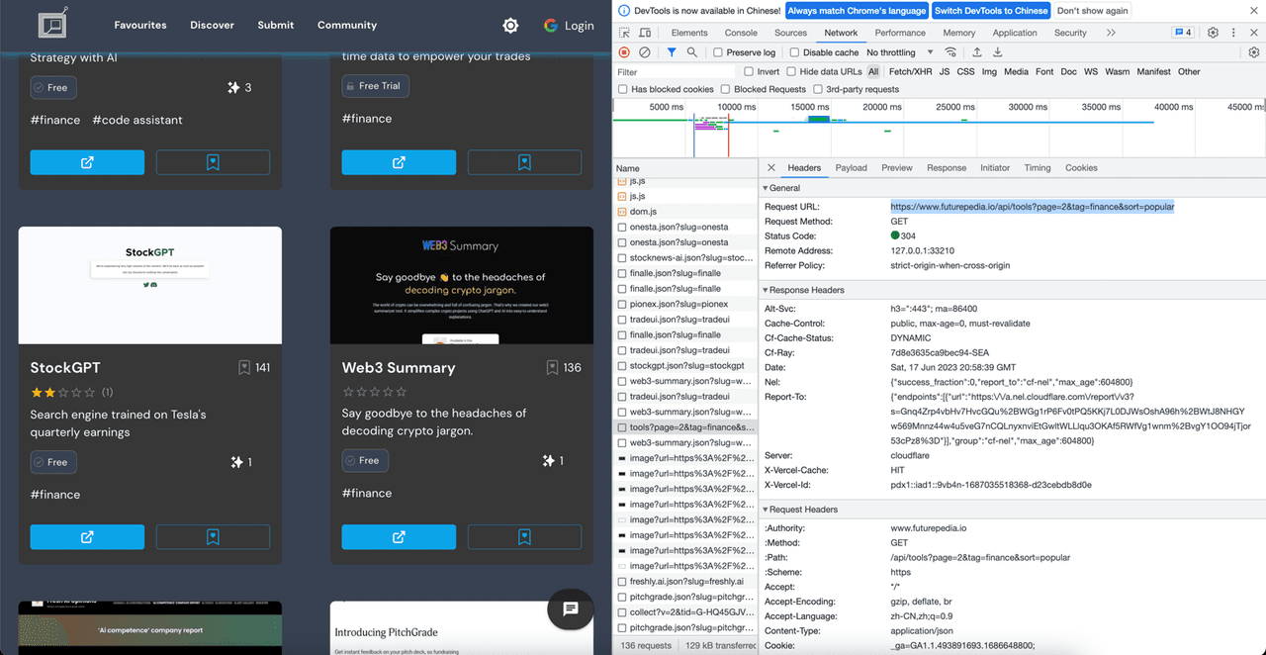Enable Preserve log checkbox

[718, 52]
